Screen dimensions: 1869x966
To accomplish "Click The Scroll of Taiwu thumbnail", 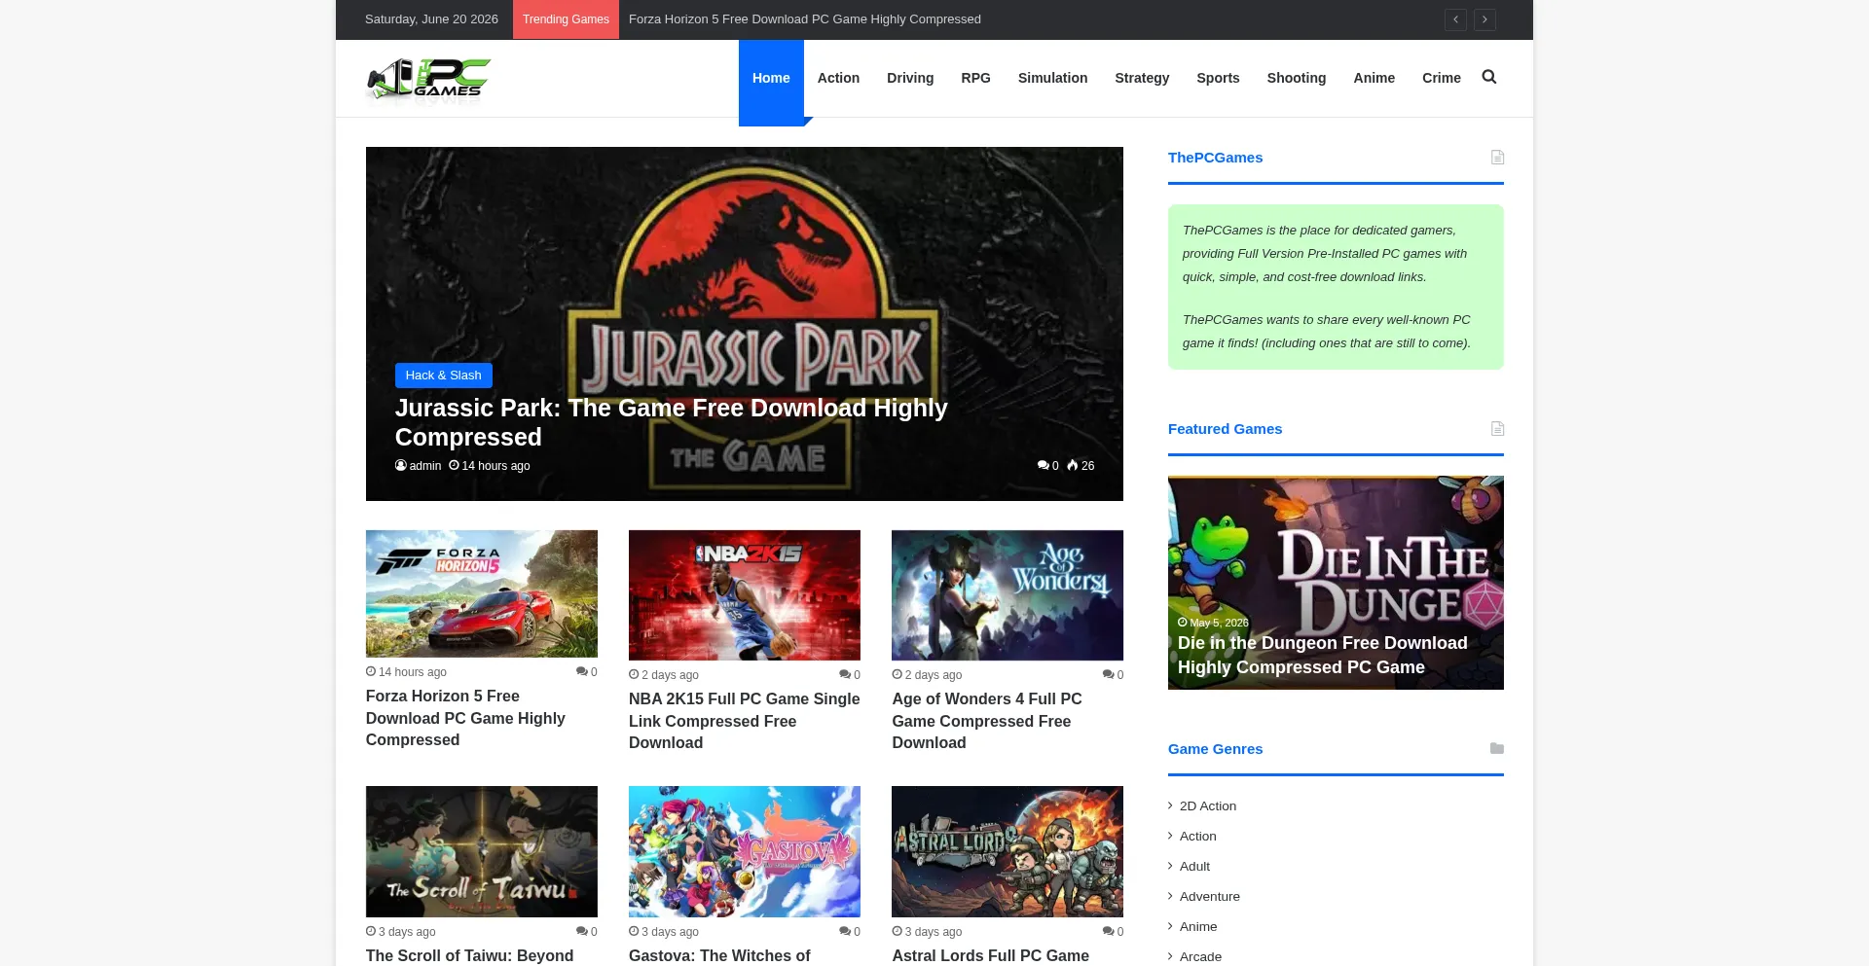I will coord(482,851).
